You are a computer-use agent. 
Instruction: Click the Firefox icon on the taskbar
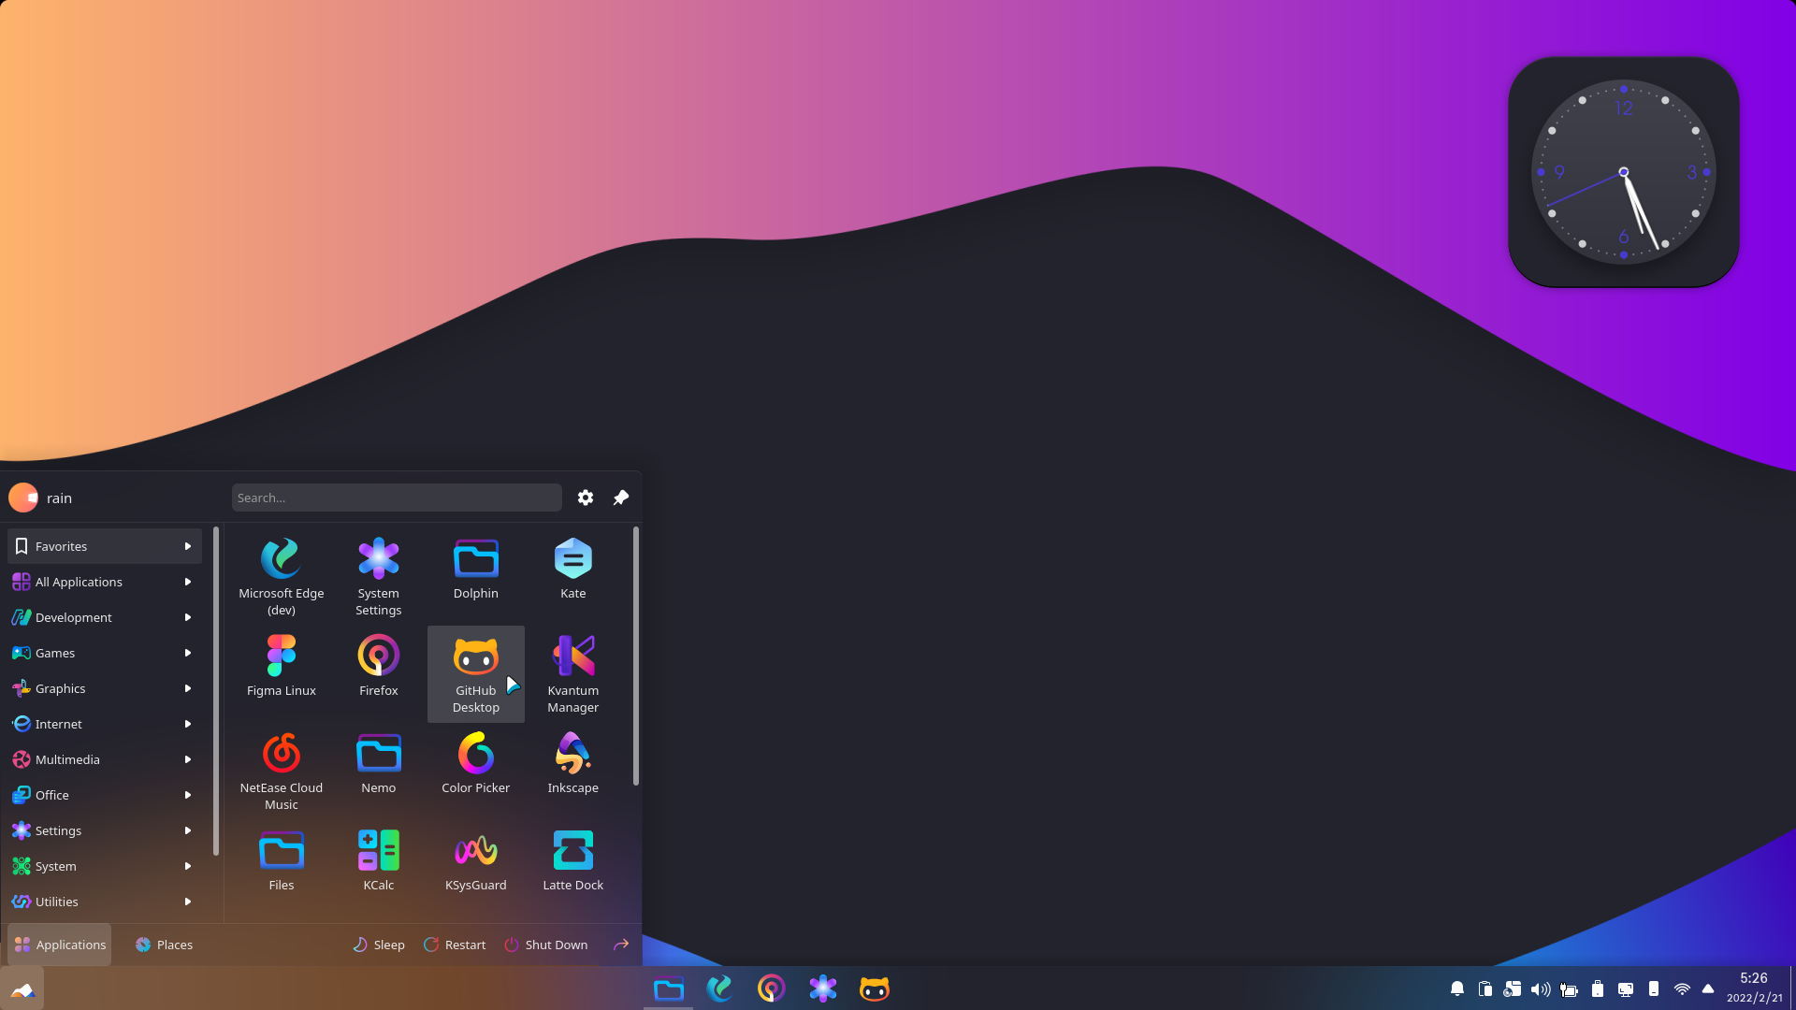click(772, 988)
